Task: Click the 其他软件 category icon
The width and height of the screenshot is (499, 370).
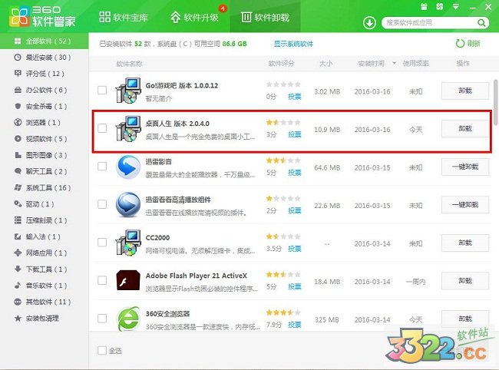Action: pyautogui.click(x=18, y=302)
